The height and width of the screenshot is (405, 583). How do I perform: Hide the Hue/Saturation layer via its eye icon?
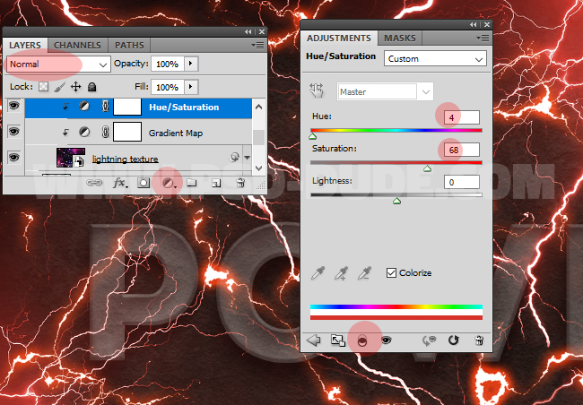point(13,107)
